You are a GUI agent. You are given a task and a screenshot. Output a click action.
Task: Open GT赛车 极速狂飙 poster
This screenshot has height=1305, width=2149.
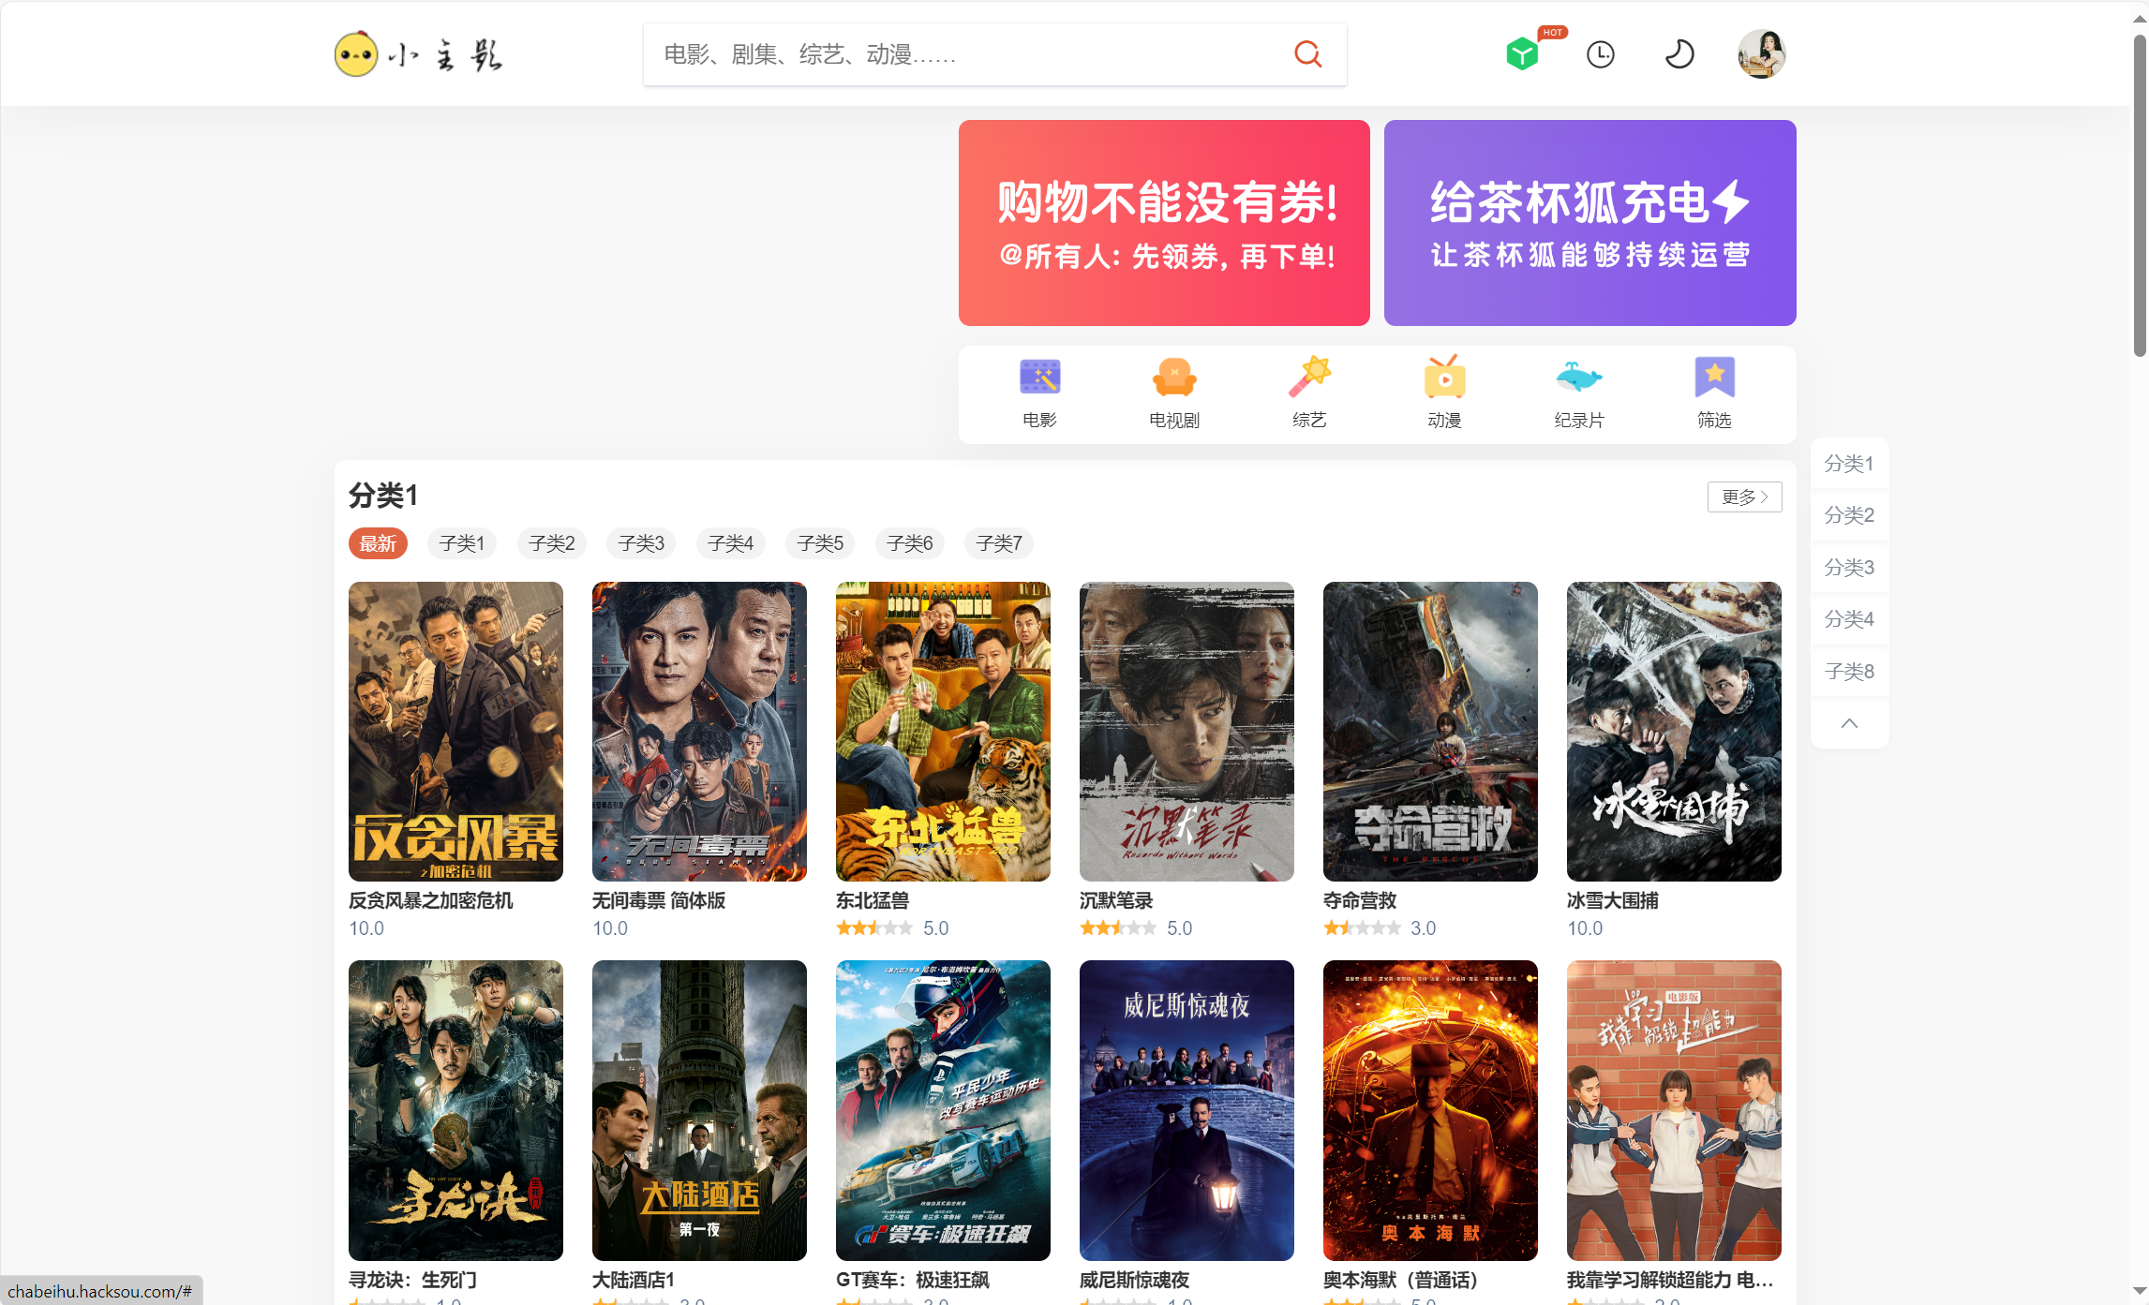(x=943, y=1110)
